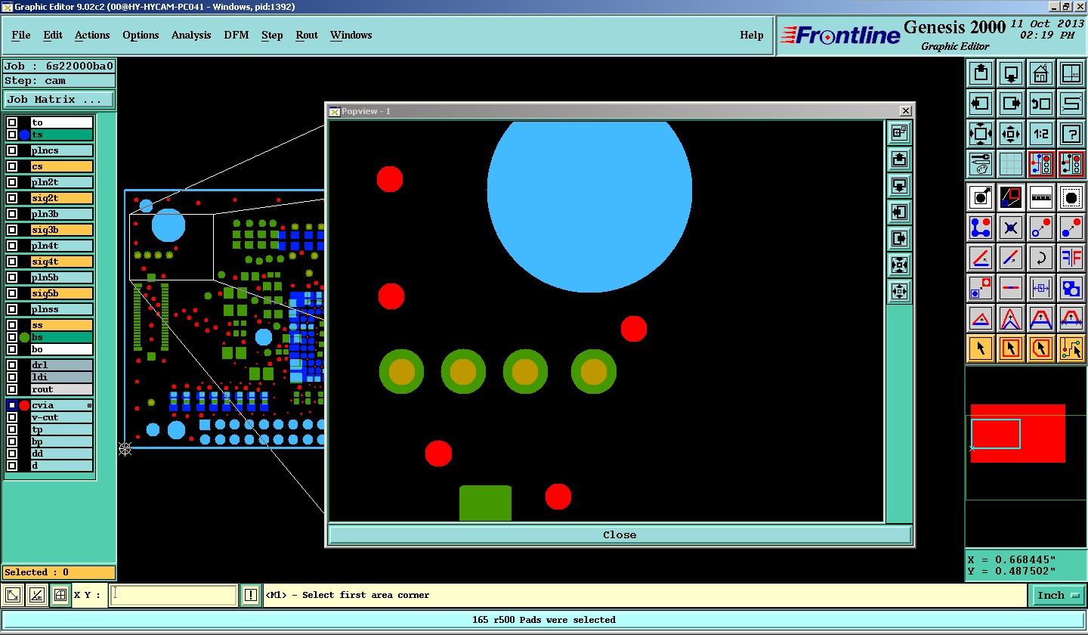Open the wrench and palette settings icon
The height and width of the screenshot is (635, 1088).
[981, 164]
